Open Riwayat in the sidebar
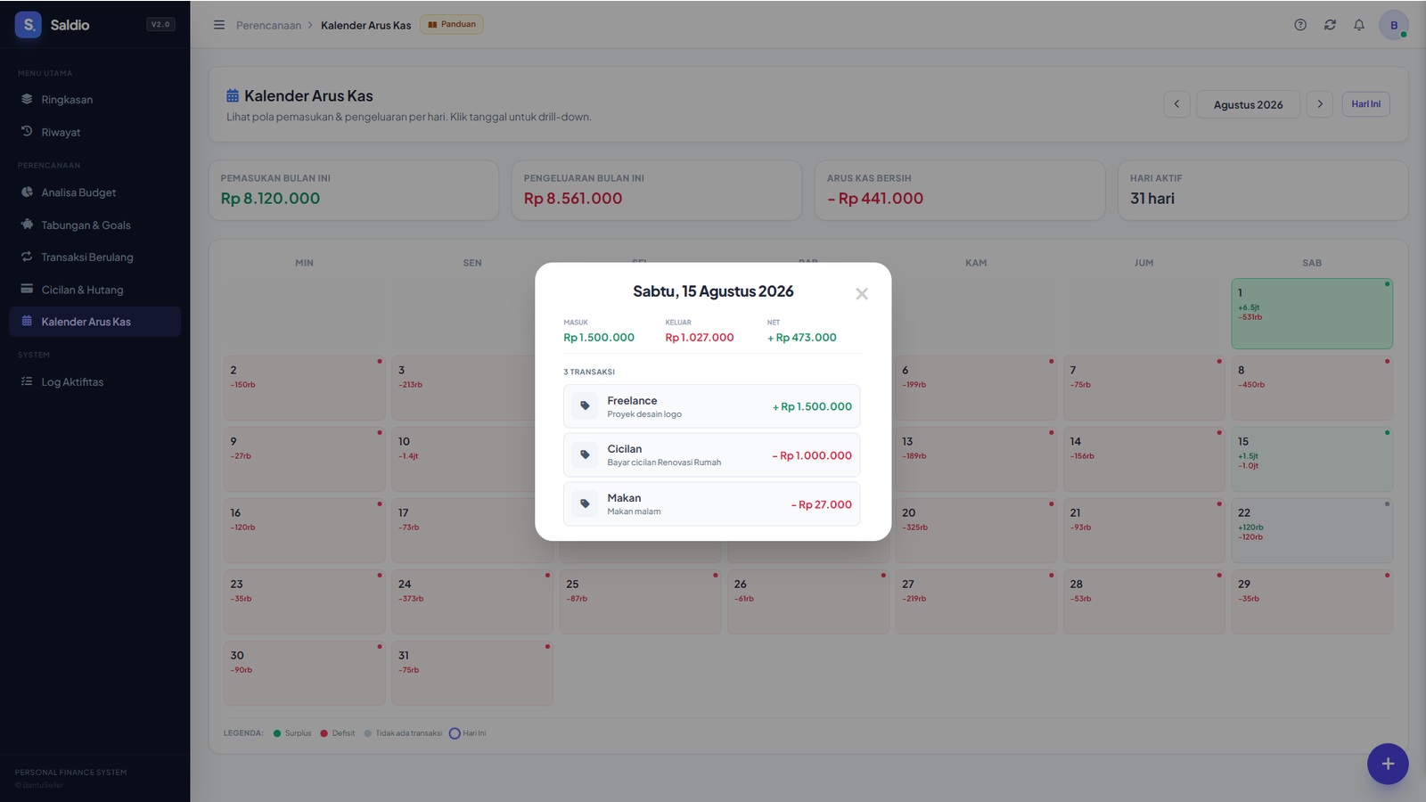The image size is (1426, 802). pyautogui.click(x=95, y=132)
